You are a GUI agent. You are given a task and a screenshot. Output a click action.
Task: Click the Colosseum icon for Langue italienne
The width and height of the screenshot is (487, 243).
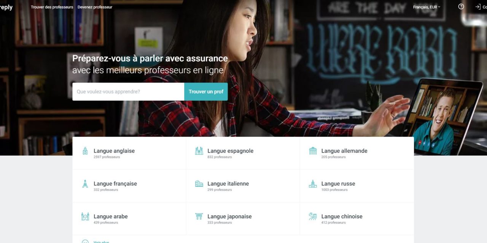pyautogui.click(x=199, y=184)
